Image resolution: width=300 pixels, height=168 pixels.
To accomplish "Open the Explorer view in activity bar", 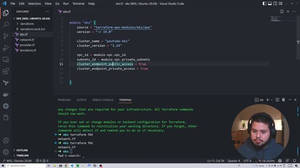I will (6, 13).
